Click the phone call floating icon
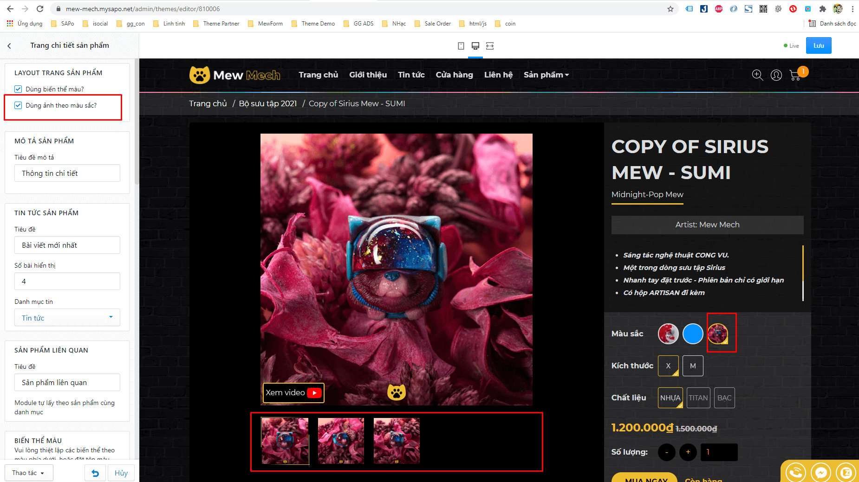 coord(796,473)
